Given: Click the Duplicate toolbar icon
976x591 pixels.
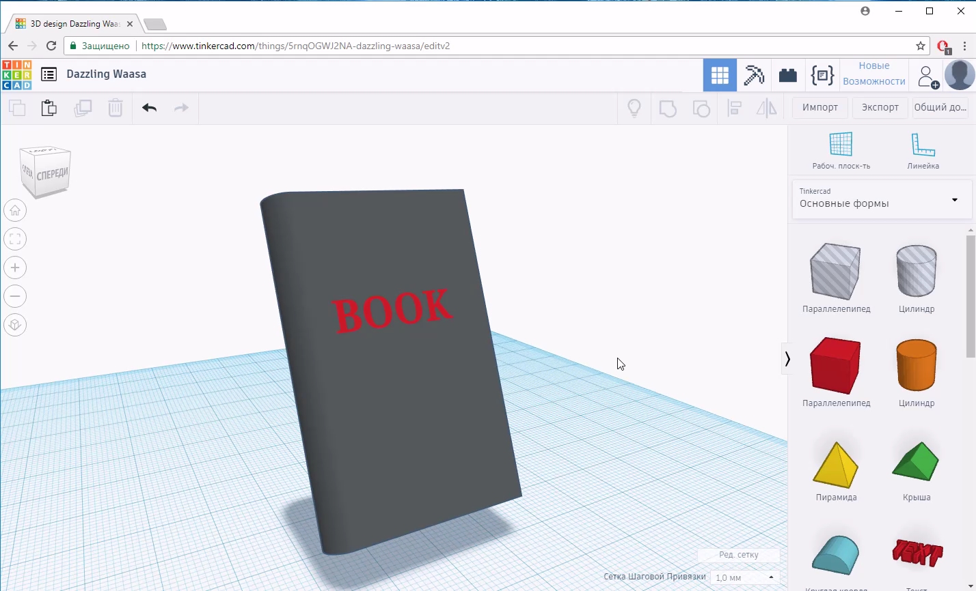Looking at the screenshot, I should pyautogui.click(x=83, y=108).
